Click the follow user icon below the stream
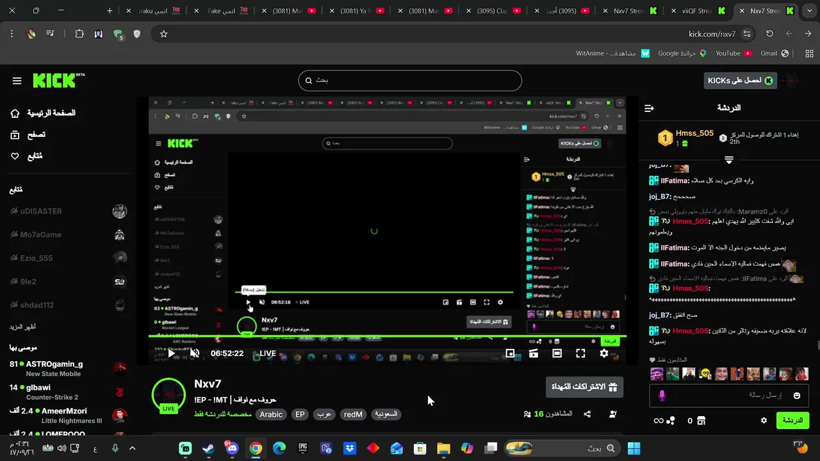Screen dimensions: 820x461 [x=612, y=414]
